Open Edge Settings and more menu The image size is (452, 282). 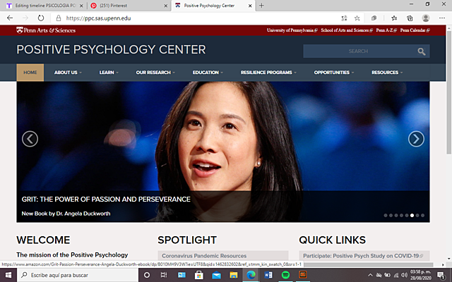442,18
